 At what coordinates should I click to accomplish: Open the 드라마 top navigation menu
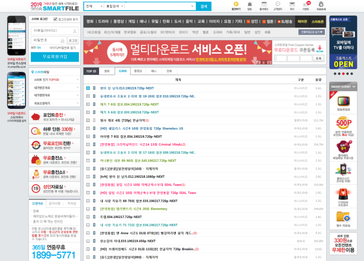(x=103, y=22)
